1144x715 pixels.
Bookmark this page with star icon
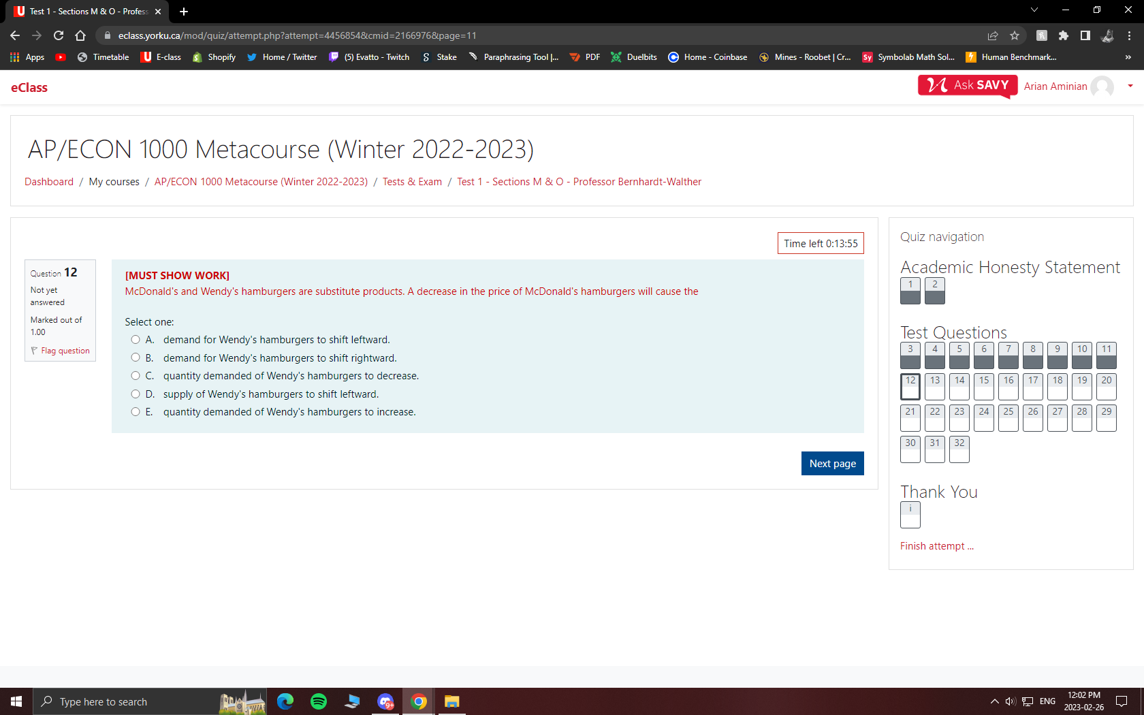[1015, 35]
